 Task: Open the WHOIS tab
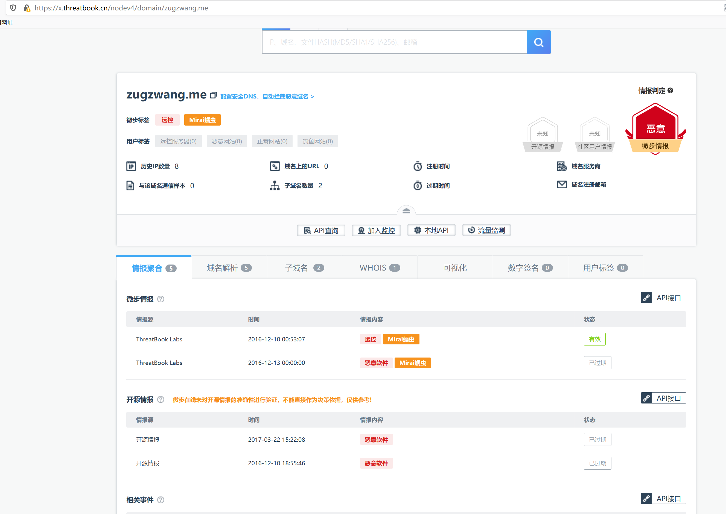(379, 268)
